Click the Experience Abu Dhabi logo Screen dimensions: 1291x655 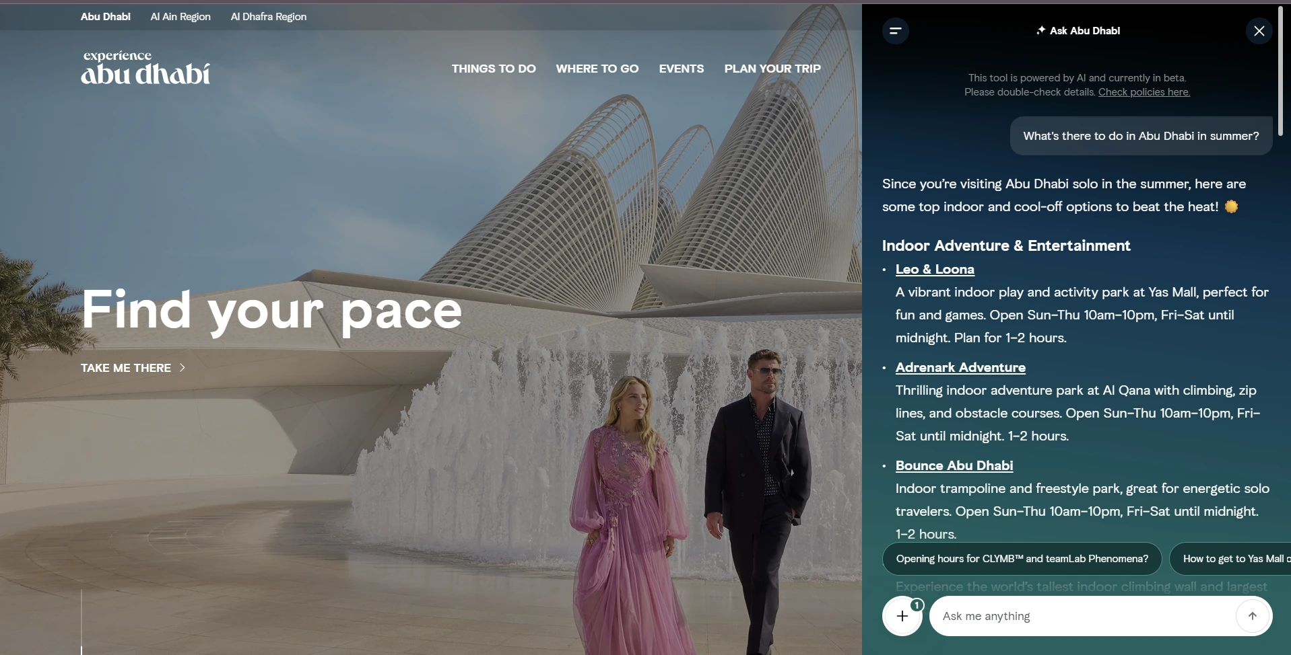145,68
